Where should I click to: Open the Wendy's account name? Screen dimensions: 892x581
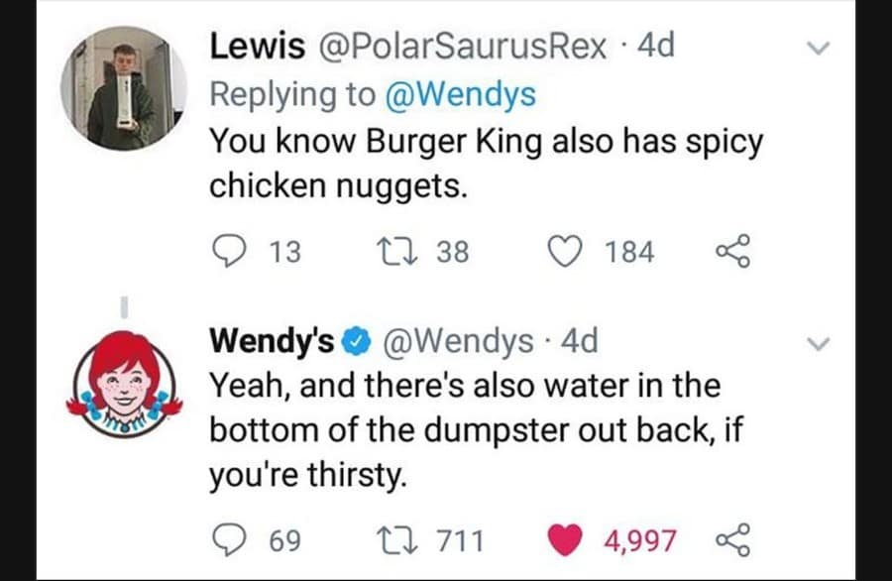(x=271, y=342)
